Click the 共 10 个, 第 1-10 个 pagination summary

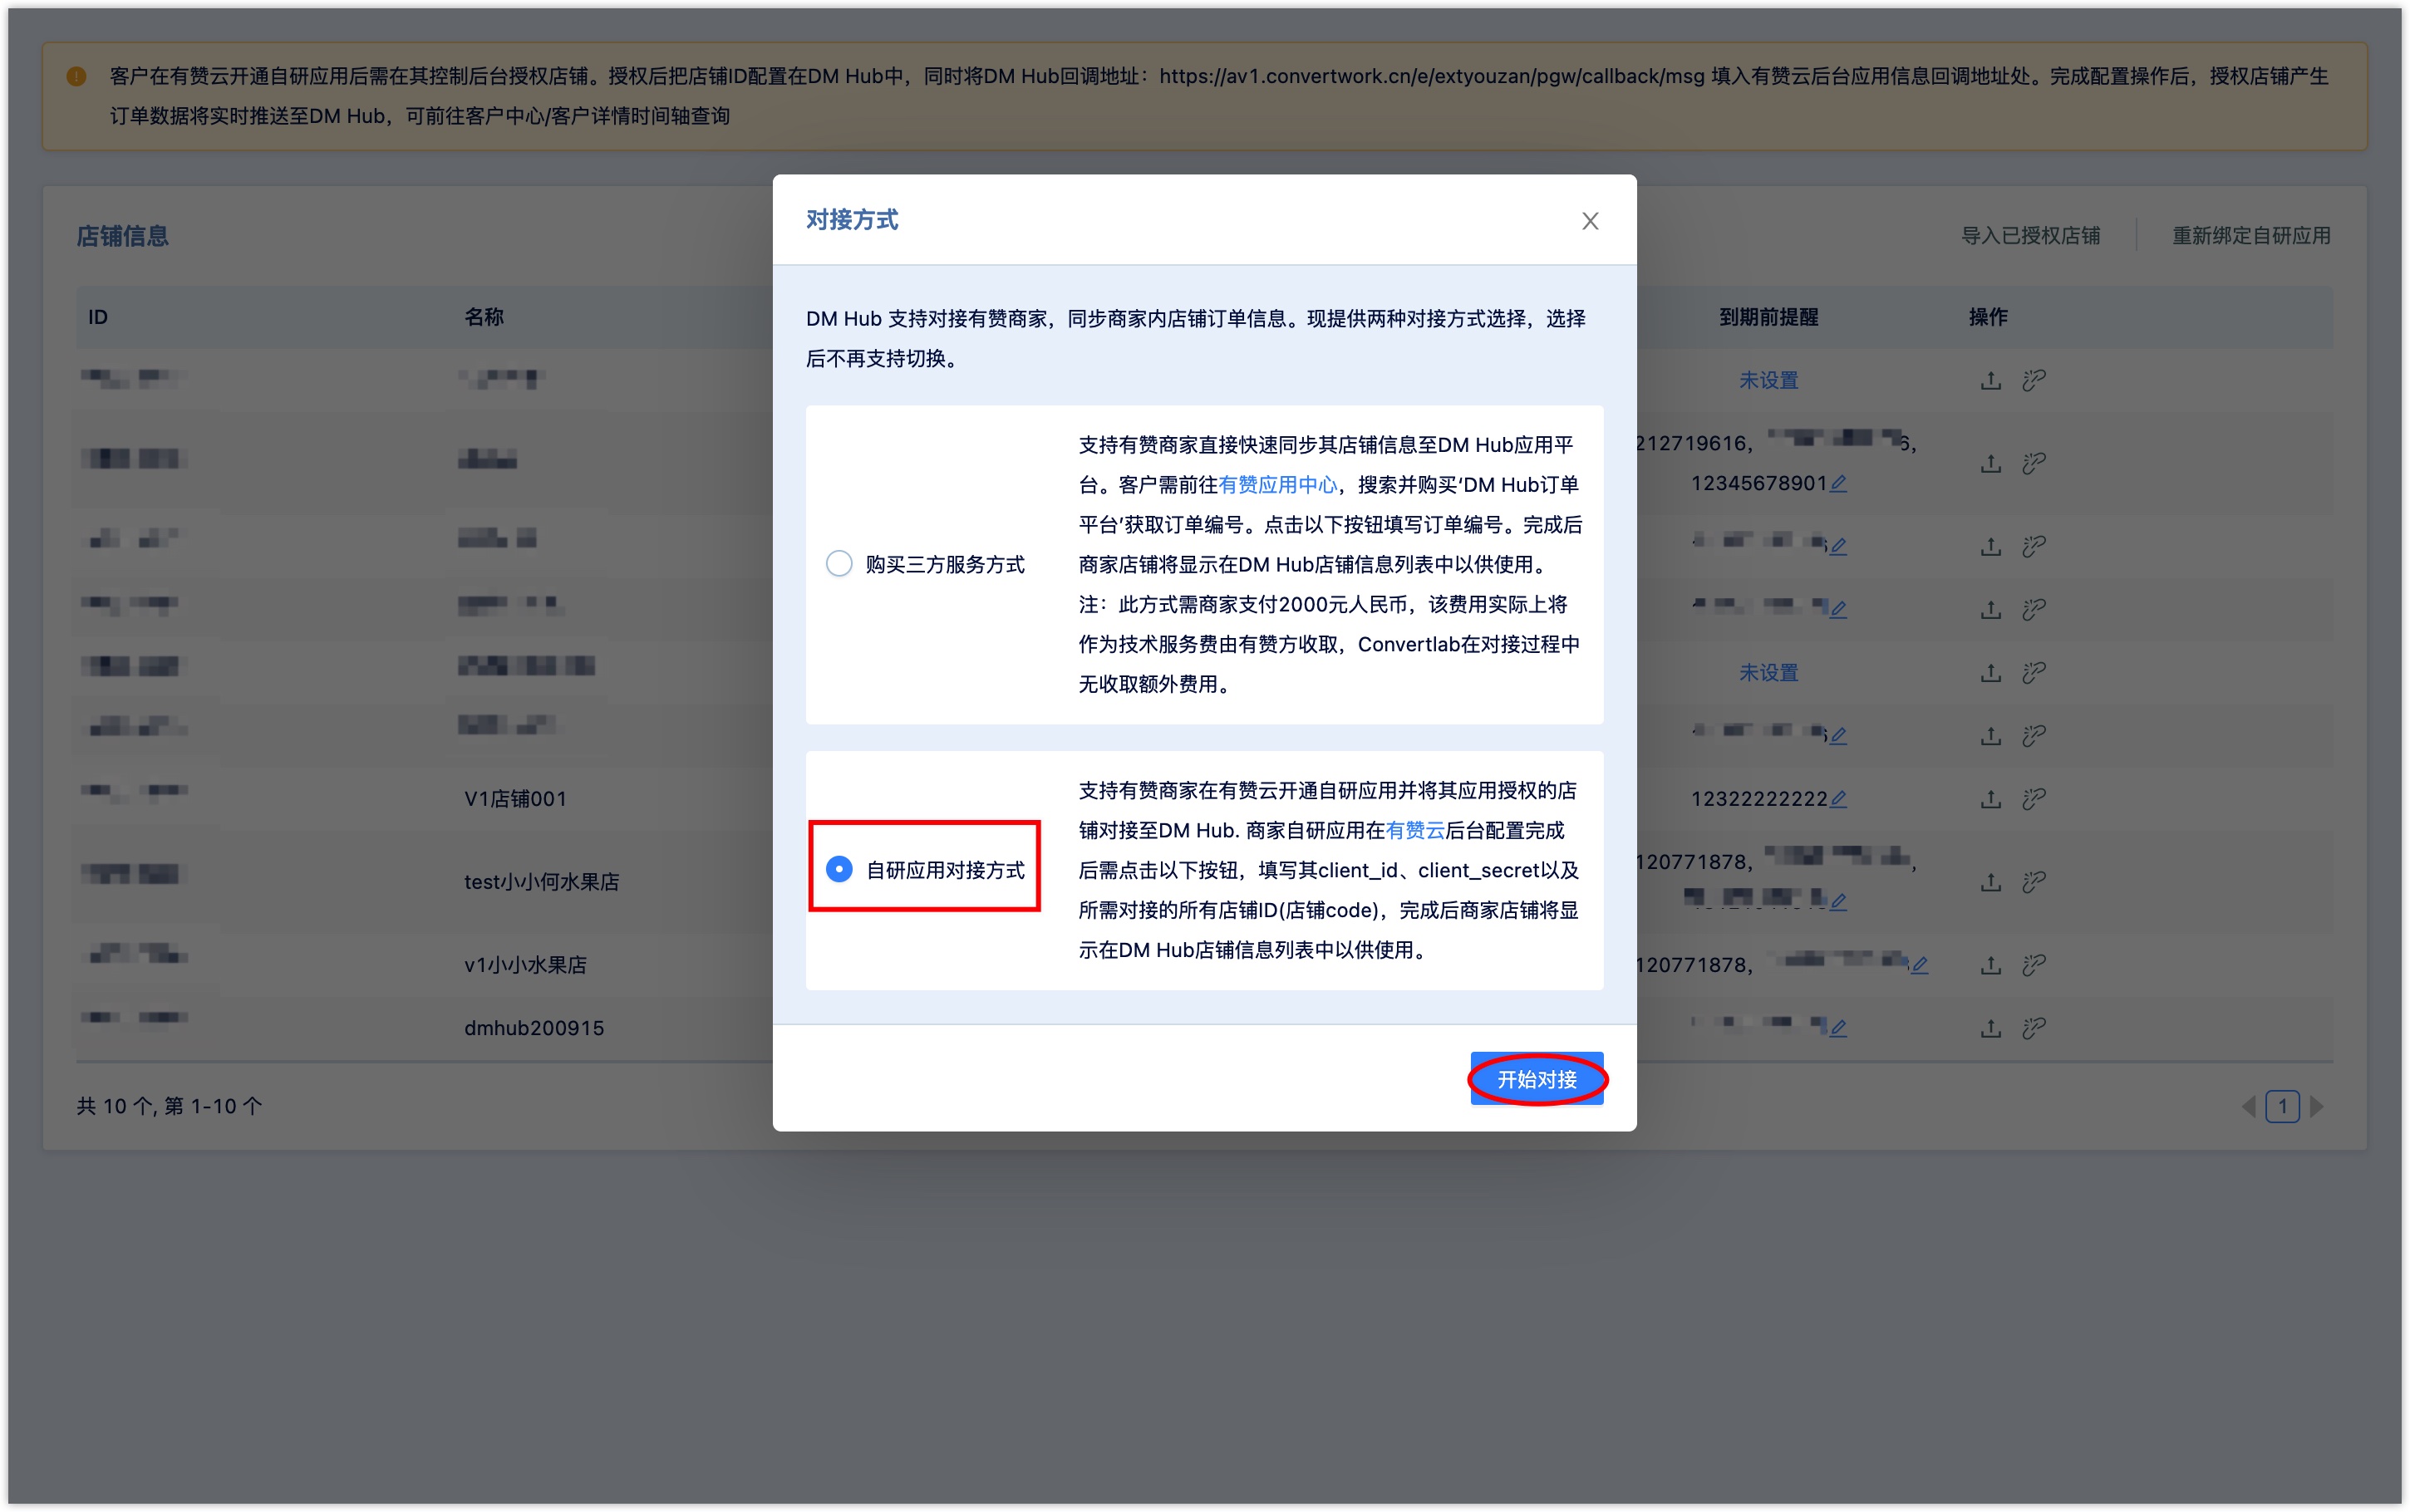click(169, 1106)
